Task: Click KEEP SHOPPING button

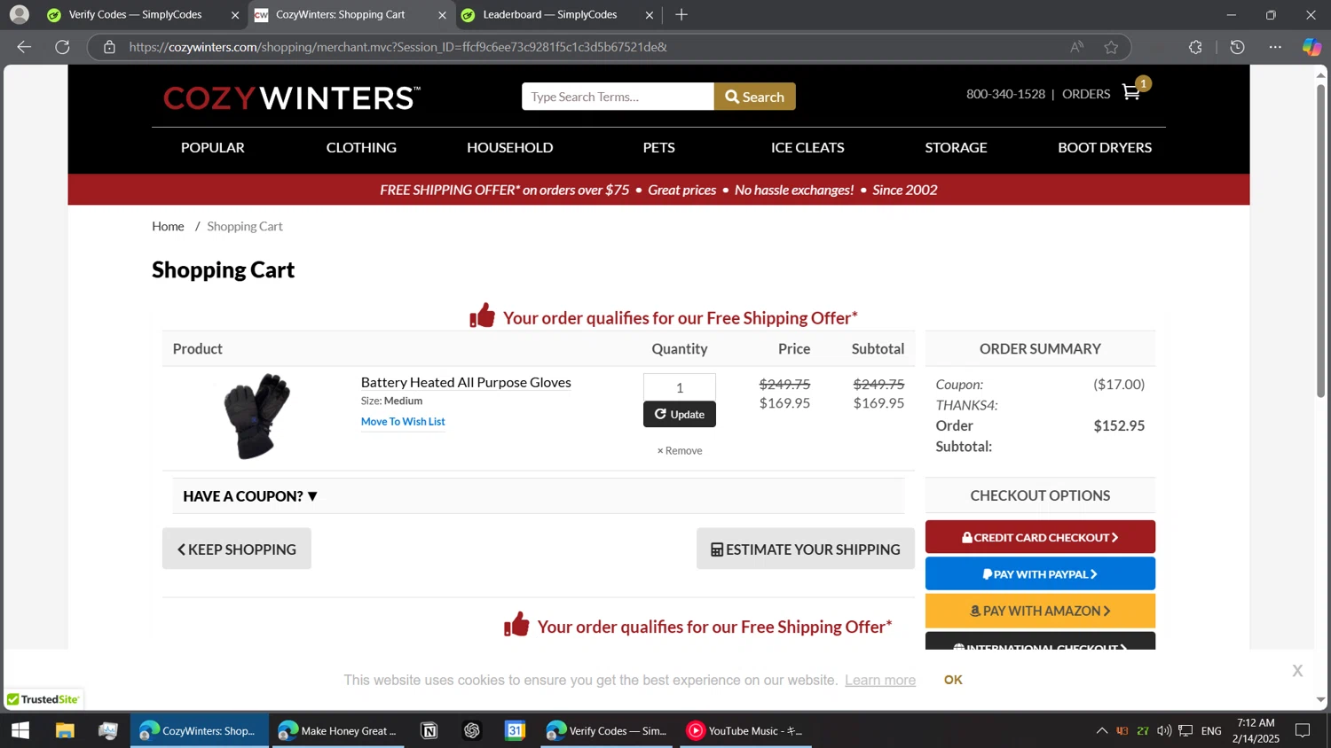Action: tap(237, 549)
